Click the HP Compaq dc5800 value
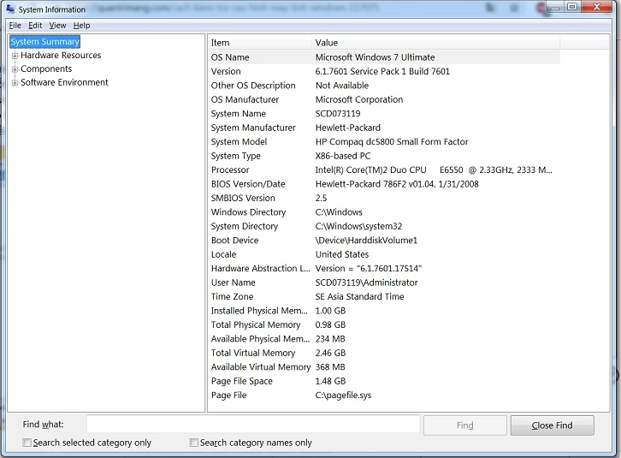This screenshot has width=621, height=458. click(392, 141)
